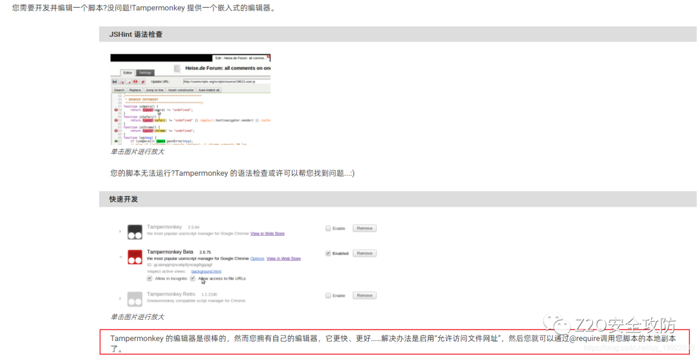Click 单击图片进行放大 caption under the editor image
The width and height of the screenshot is (699, 356).
[137, 152]
